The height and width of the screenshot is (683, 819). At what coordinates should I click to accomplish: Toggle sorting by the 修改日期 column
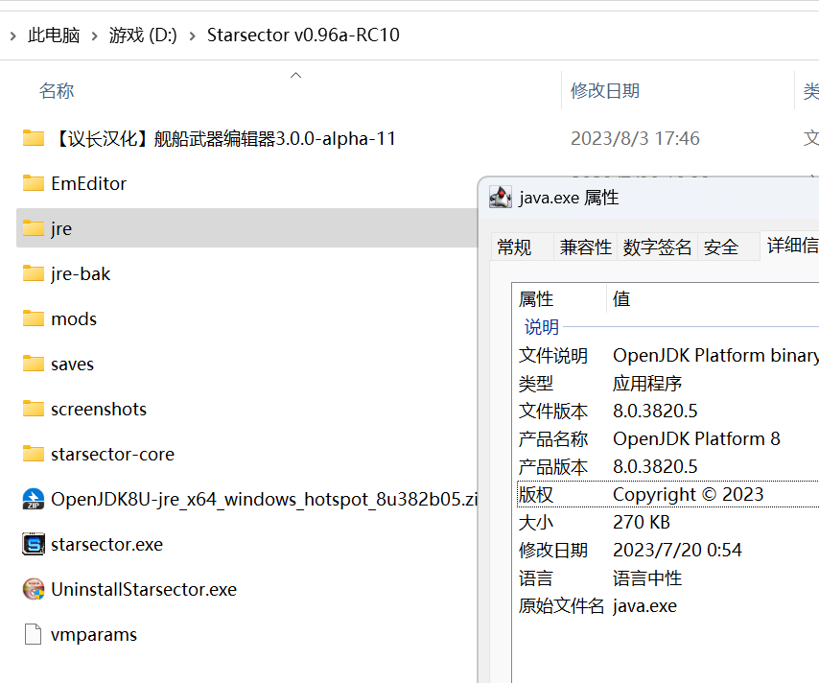pos(606,90)
